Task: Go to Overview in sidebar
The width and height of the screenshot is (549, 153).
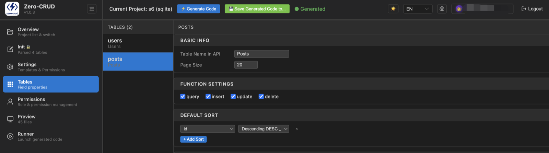Action: [x=51, y=32]
